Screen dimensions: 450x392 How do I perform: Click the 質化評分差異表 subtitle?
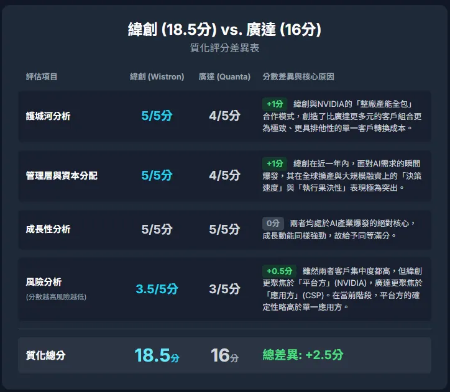point(224,48)
